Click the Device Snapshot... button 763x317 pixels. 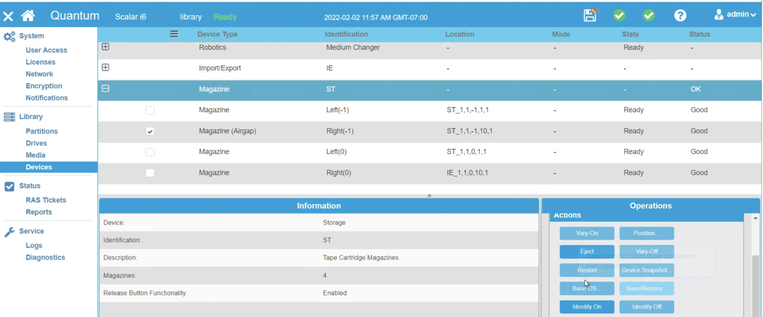click(x=647, y=270)
